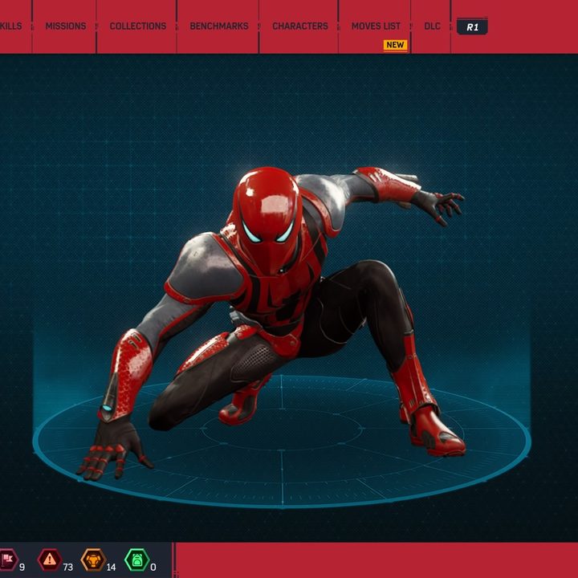Open the MISSIONS tab

click(66, 26)
